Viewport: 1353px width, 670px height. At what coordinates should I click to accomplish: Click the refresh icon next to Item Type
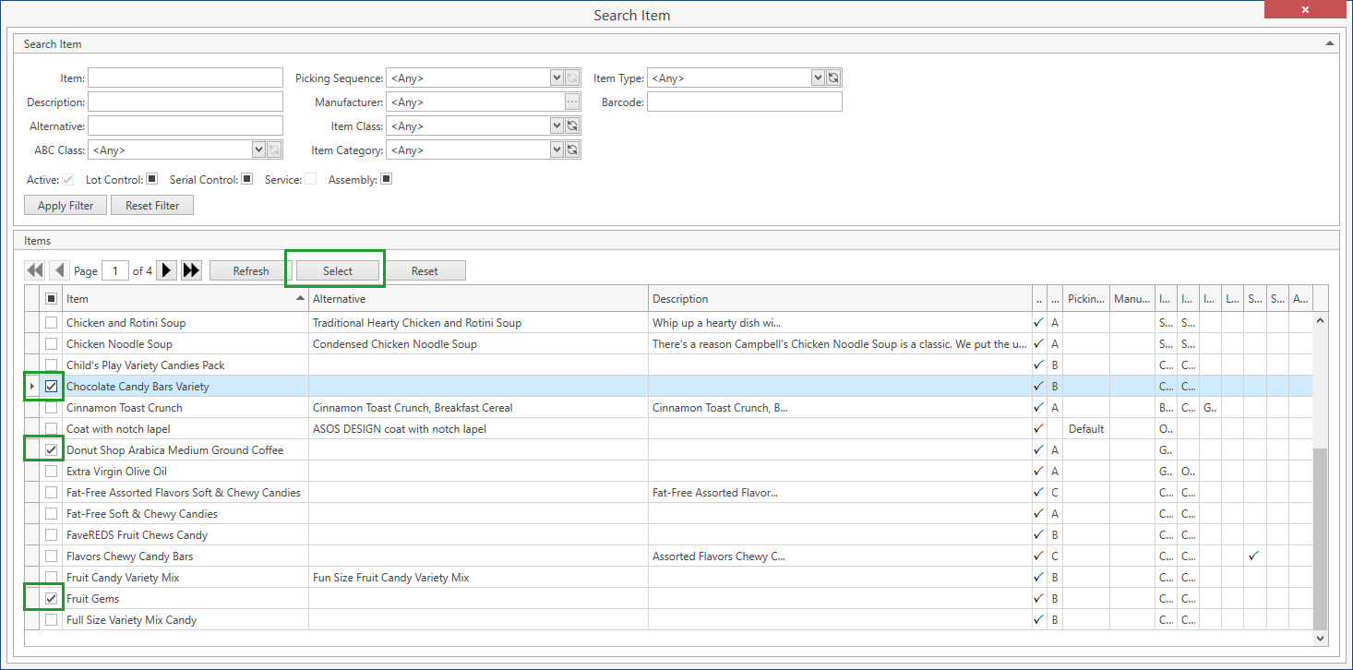coord(832,78)
